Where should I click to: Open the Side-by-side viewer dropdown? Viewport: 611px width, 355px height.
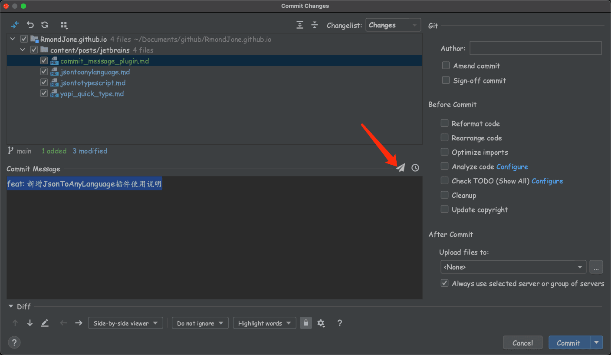(125, 323)
